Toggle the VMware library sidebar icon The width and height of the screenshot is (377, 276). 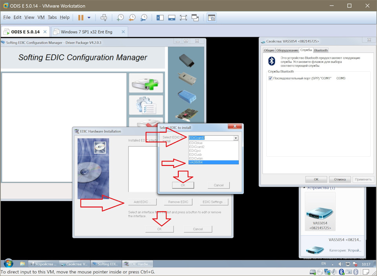[x=160, y=18]
